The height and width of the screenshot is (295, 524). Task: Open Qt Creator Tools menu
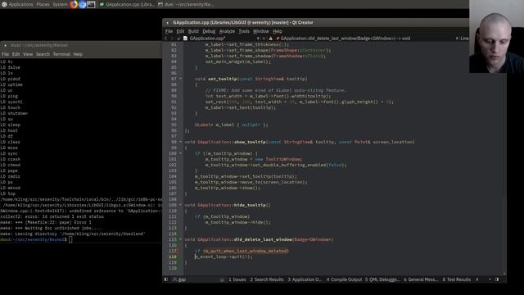[244, 31]
